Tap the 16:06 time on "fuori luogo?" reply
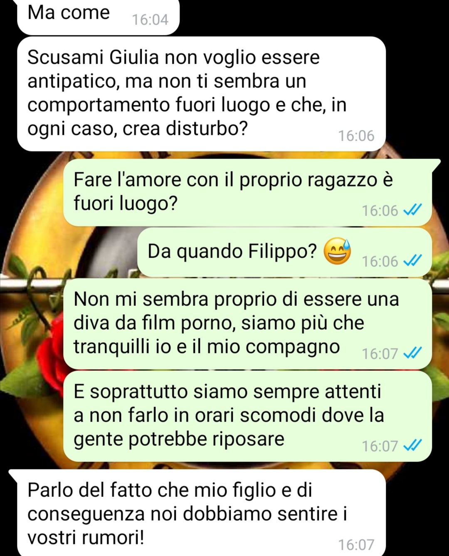The height and width of the screenshot is (556, 449). [x=380, y=211]
